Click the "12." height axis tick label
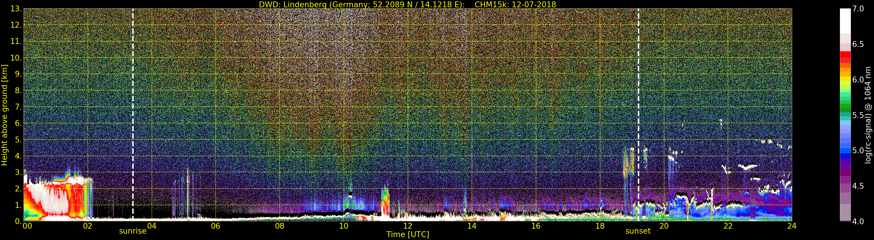The width and height of the screenshot is (874, 240). coord(16,25)
